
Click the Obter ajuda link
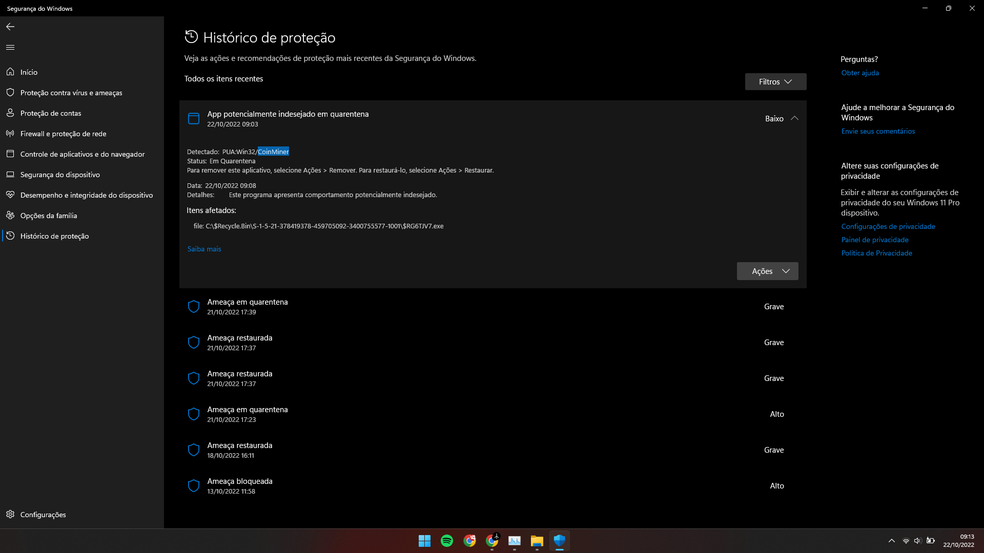(x=859, y=73)
